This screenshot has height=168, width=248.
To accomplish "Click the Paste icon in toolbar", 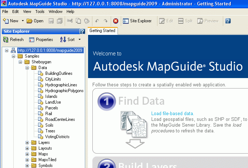I will click(87, 21).
